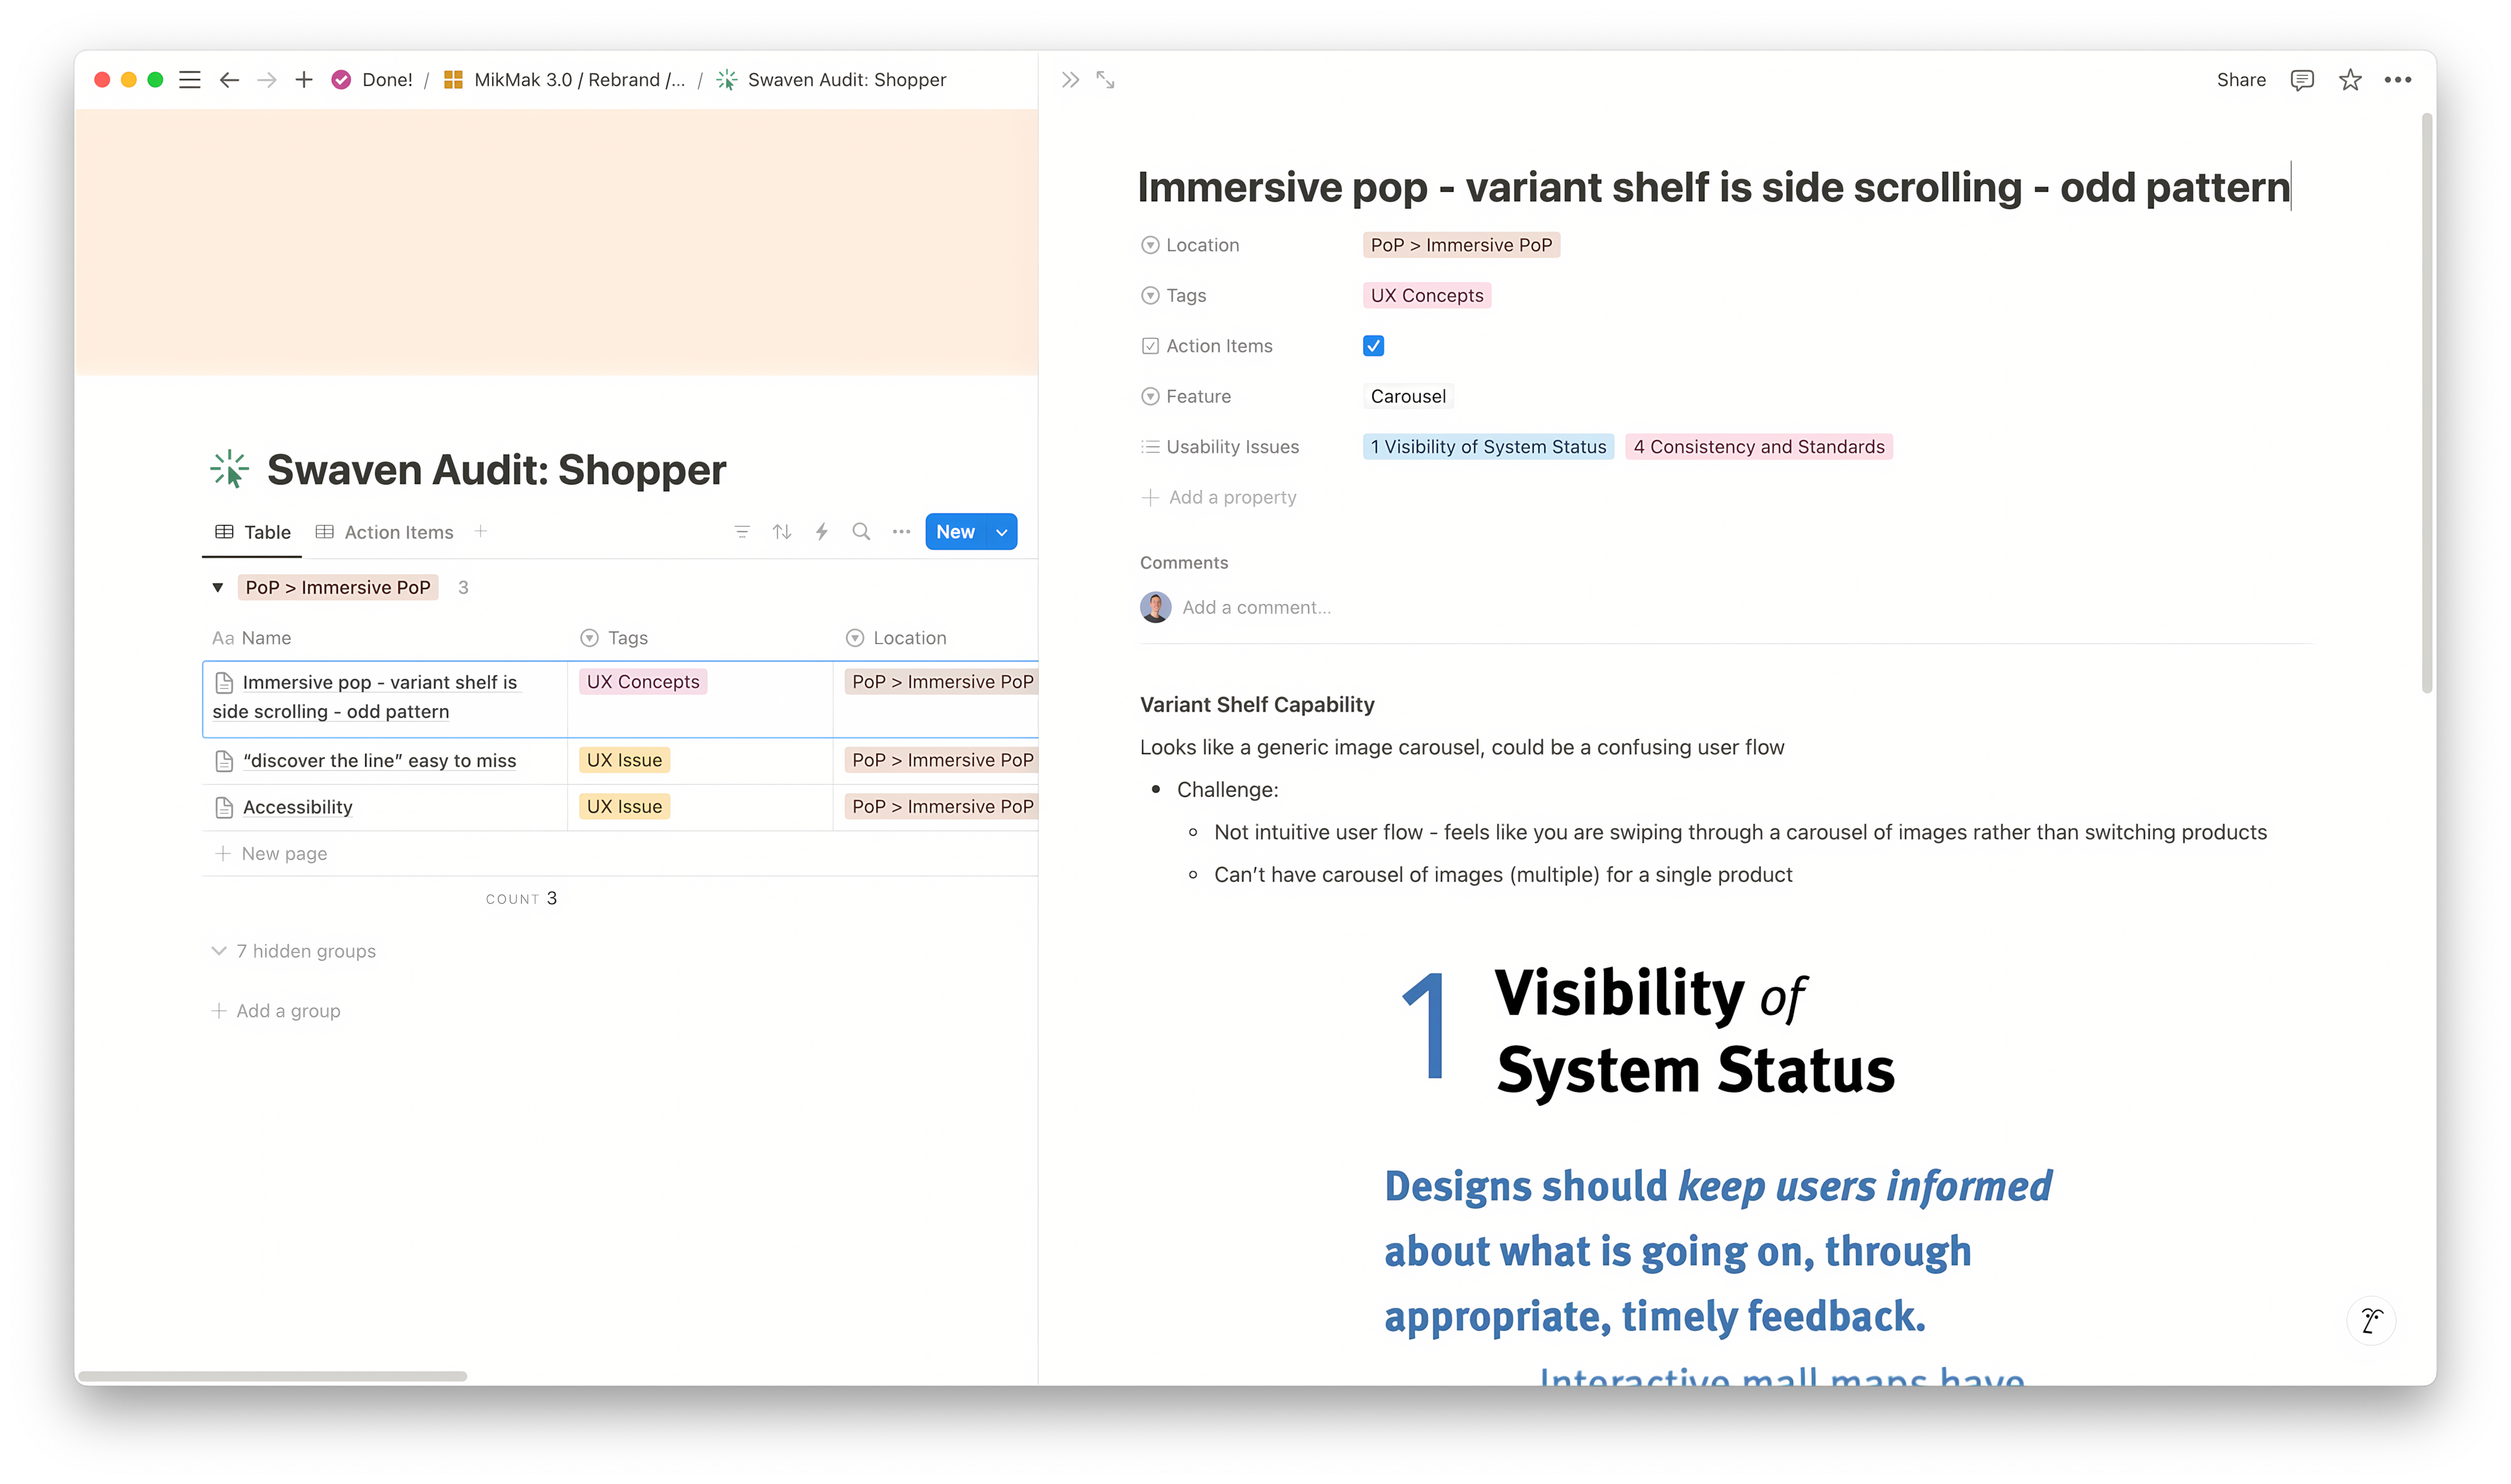Screen dimensions: 2511x1484
Task: Collapse the PoP > Immersive PoP group
Action: click(x=218, y=587)
